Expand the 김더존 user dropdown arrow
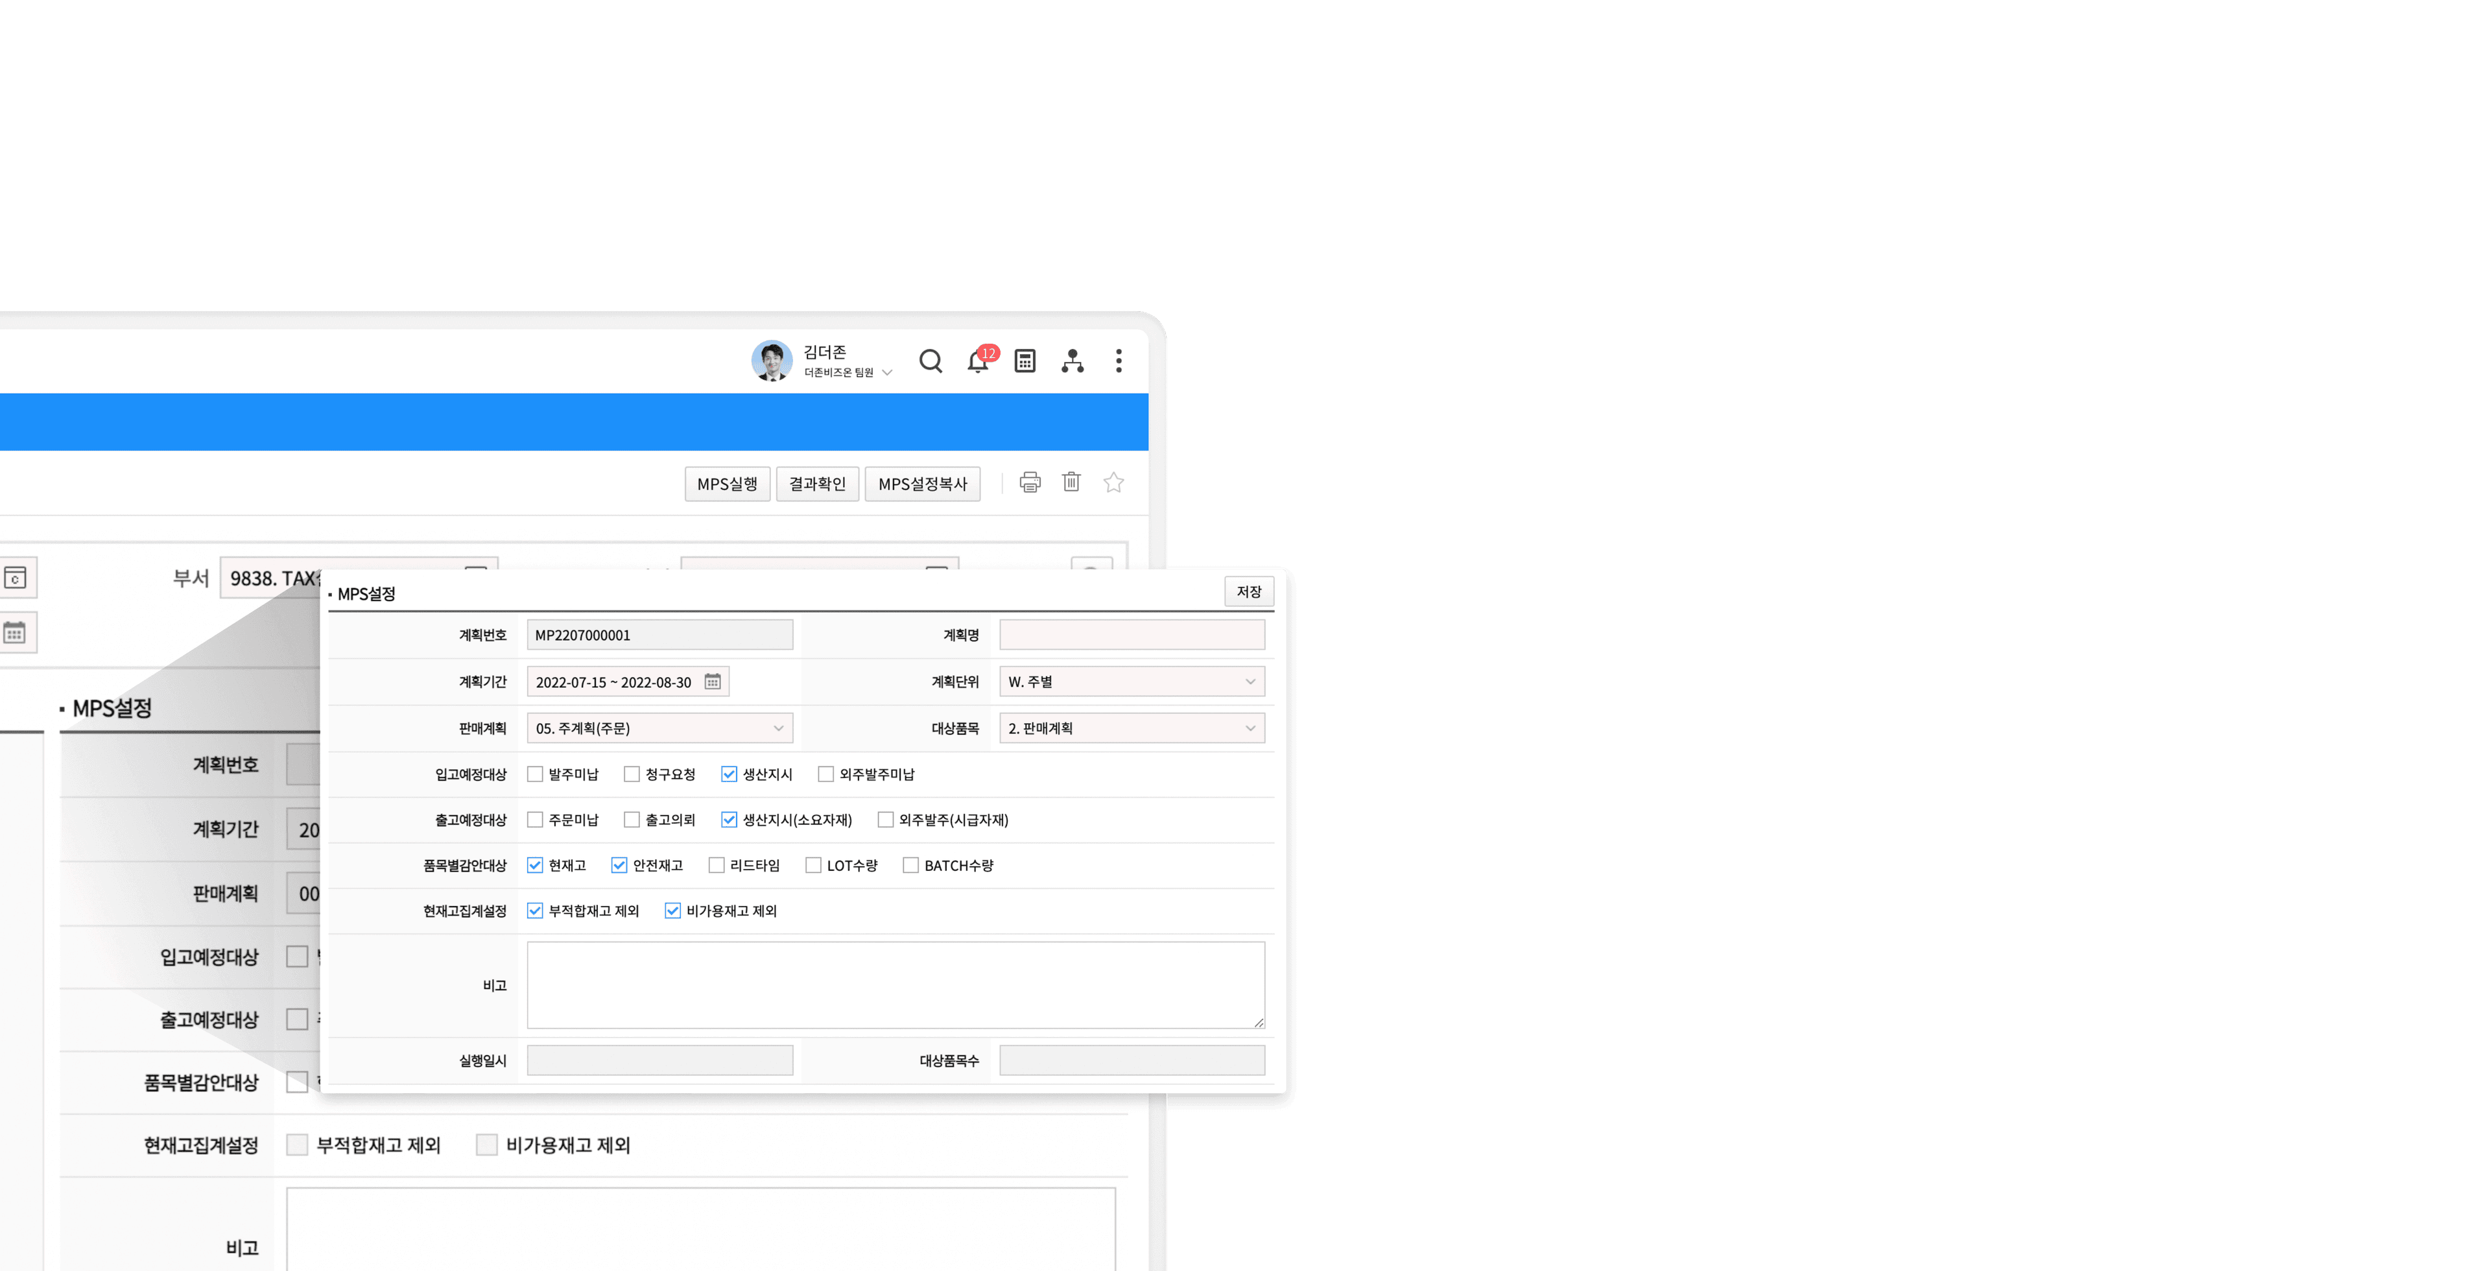The height and width of the screenshot is (1271, 2490). click(x=887, y=372)
